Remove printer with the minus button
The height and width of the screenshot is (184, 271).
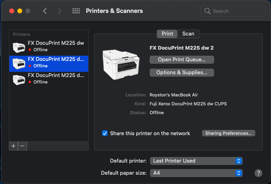coord(22,146)
